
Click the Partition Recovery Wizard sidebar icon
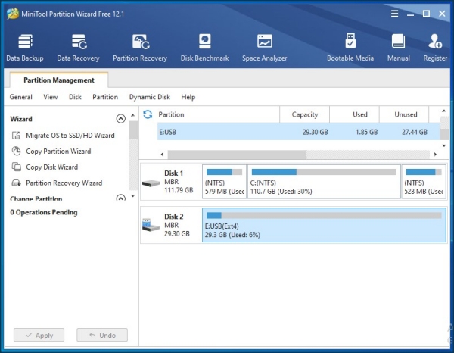16,183
